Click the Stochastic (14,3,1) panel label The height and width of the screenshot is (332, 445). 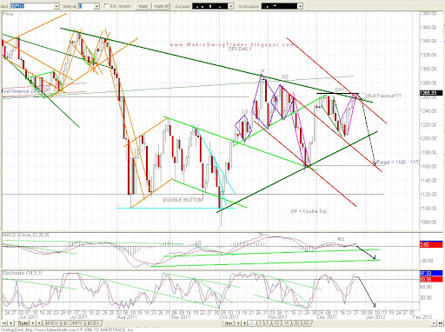(x=22, y=273)
